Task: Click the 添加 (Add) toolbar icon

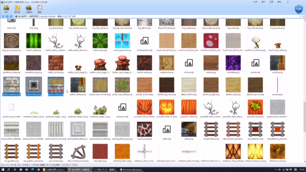Action: click(x=6, y=8)
